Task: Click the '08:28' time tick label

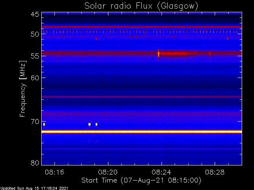Action: click(x=215, y=172)
